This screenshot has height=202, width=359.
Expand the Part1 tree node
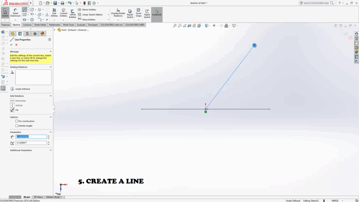tap(55, 30)
